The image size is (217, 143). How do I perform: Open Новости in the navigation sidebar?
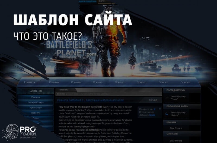[36, 113]
